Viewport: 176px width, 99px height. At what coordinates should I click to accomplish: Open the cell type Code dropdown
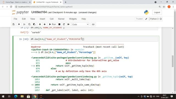coord(80,24)
